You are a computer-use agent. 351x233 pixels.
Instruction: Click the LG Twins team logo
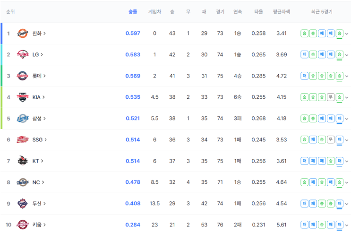(23, 54)
